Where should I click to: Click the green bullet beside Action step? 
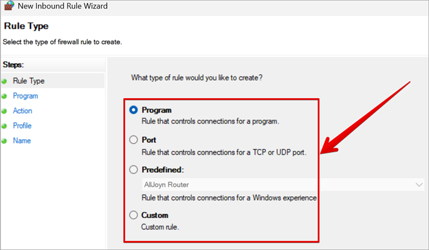tap(5, 112)
